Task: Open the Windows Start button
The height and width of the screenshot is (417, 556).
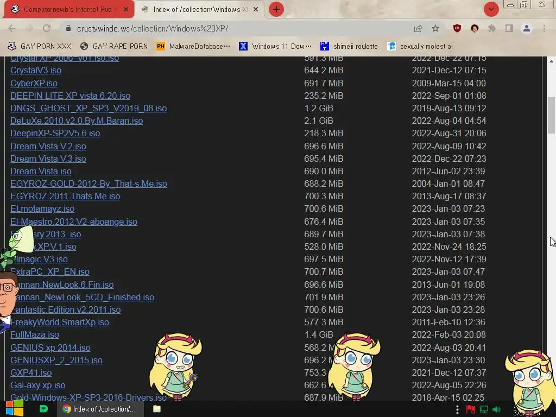Action: coord(15,408)
